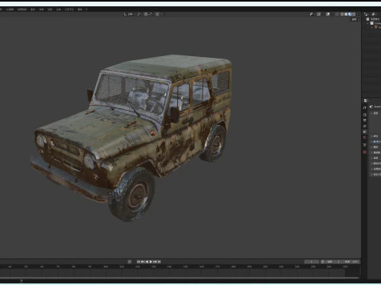The height and width of the screenshot is (285, 381).
Task: Toggle the preview range clock icon
Action: pos(322,262)
